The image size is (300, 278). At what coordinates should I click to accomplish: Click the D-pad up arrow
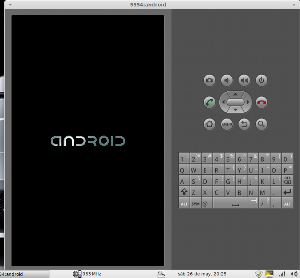235,94
